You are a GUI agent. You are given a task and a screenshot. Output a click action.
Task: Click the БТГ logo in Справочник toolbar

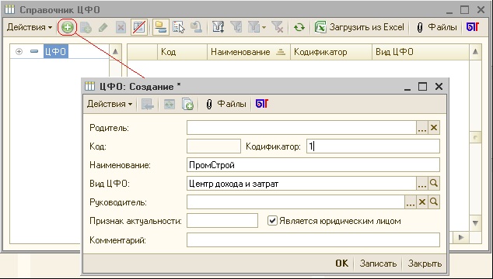[473, 28]
